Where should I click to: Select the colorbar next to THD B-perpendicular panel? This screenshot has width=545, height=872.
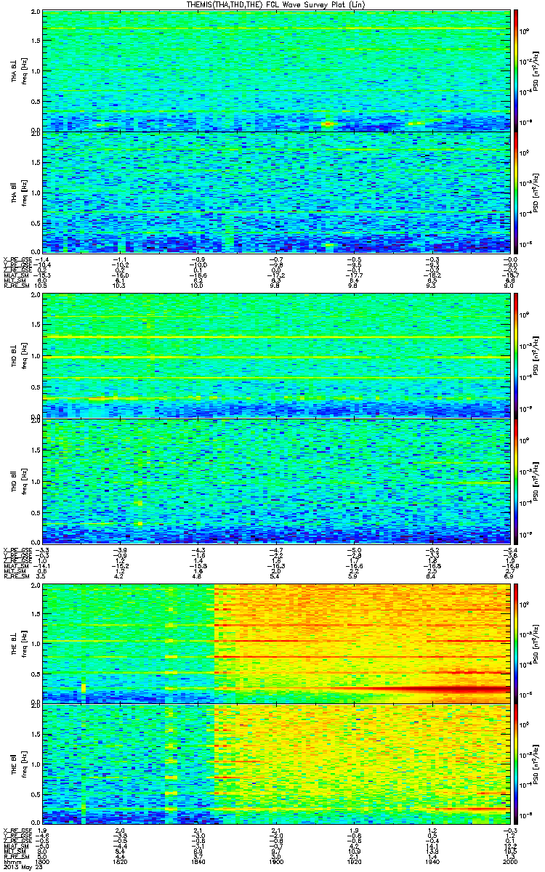pos(516,355)
